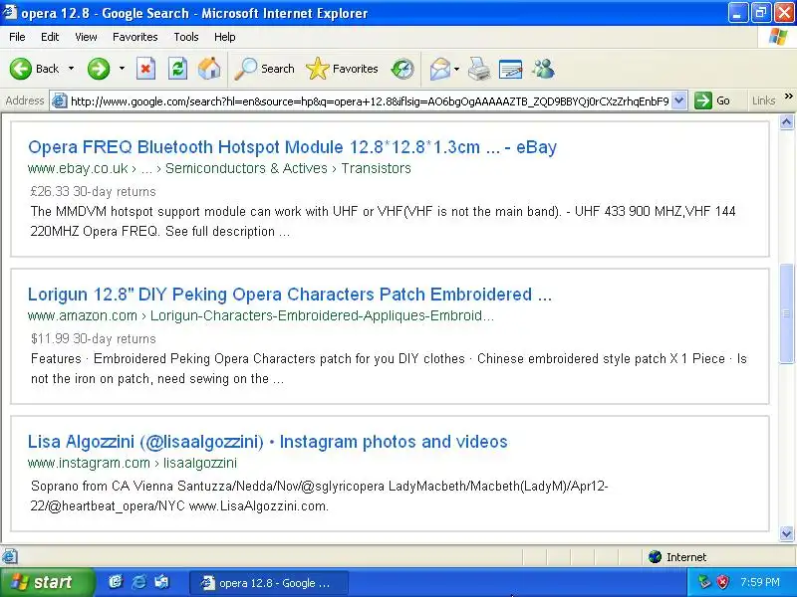Click the $11.99 30-day returns text

pos(93,338)
